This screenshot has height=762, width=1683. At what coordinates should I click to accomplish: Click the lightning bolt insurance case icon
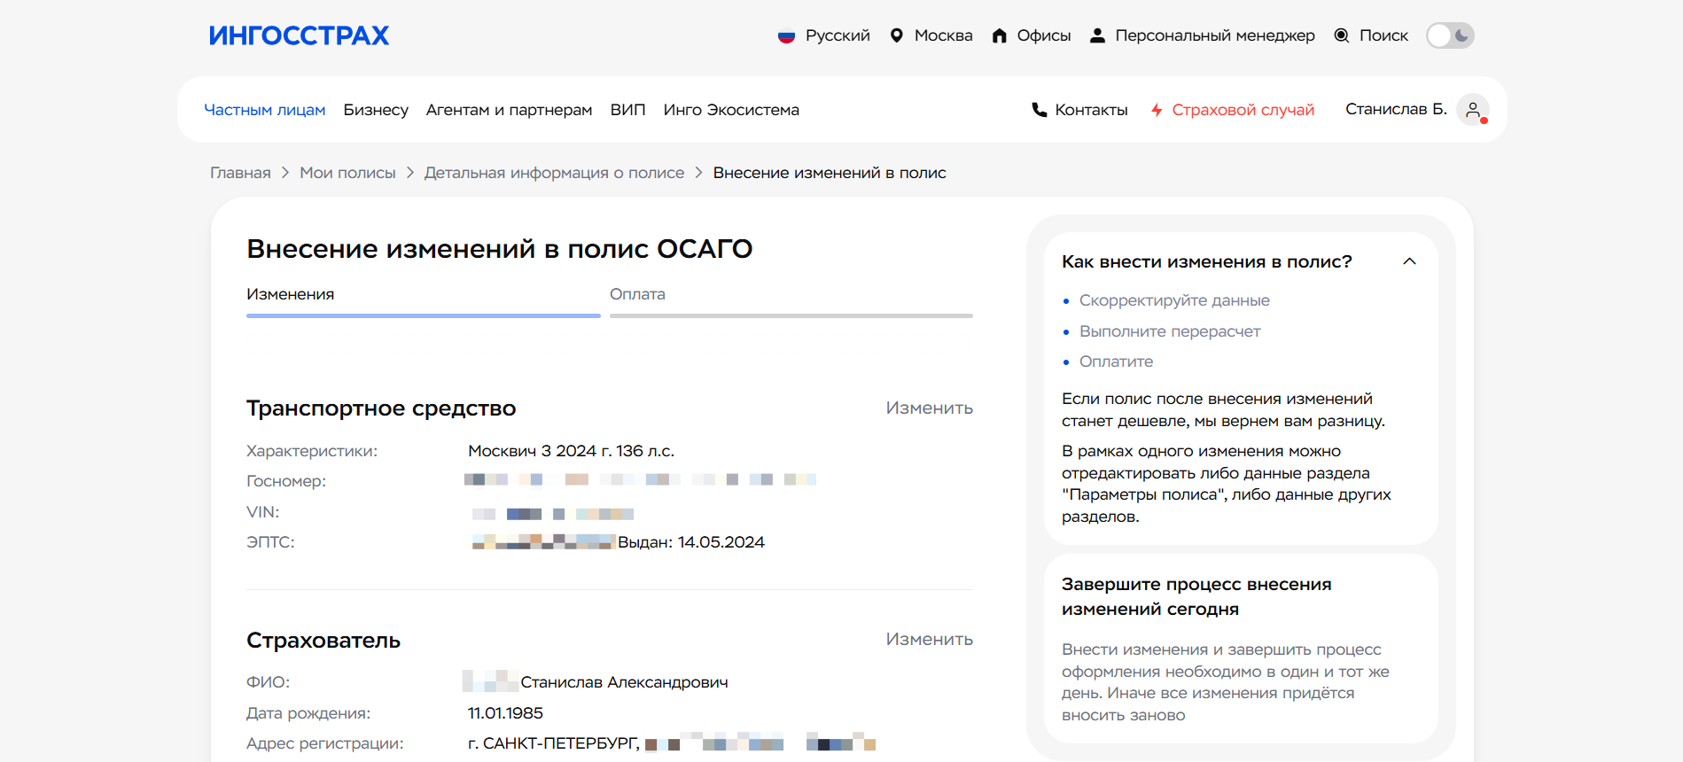click(1157, 110)
